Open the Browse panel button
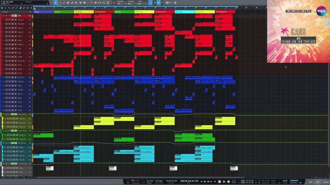330x185 pixels. click(x=325, y=182)
